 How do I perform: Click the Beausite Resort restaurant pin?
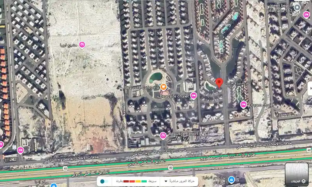(x=163, y=136)
